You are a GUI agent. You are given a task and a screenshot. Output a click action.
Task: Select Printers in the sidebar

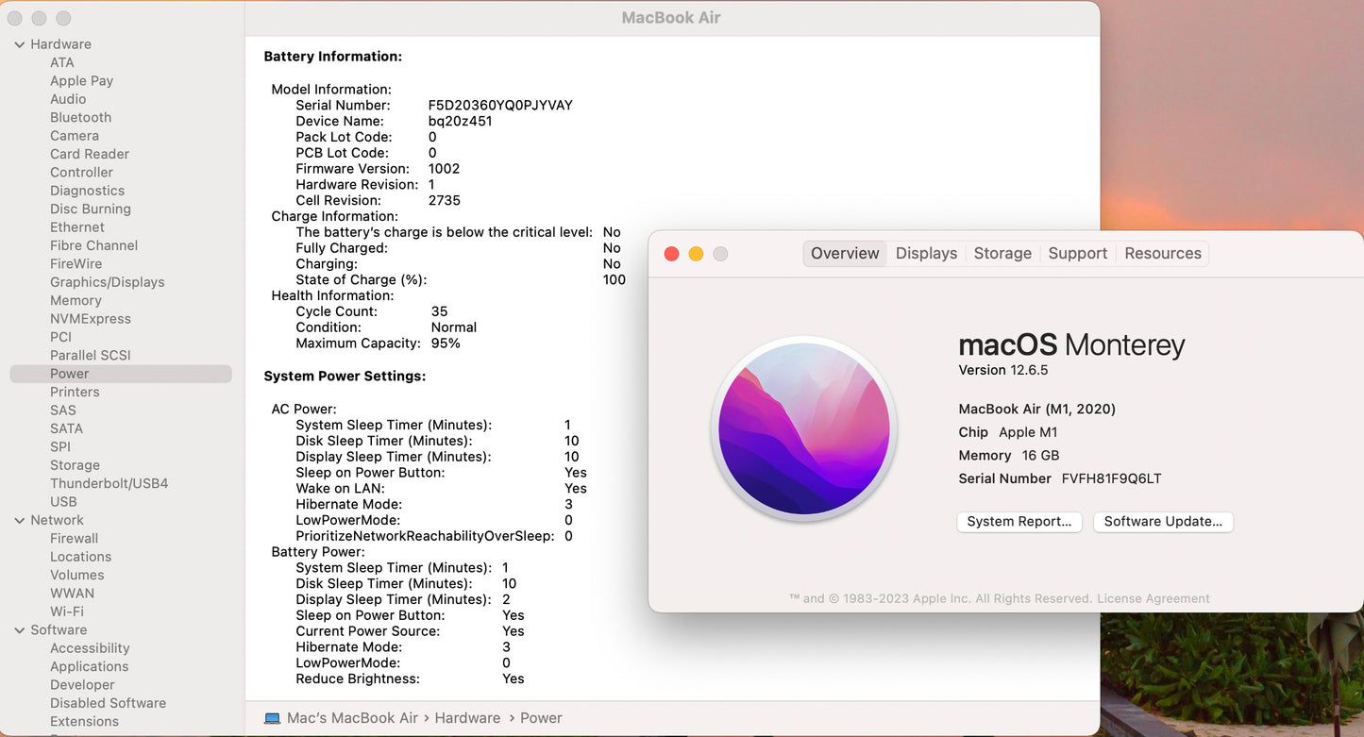coord(75,392)
